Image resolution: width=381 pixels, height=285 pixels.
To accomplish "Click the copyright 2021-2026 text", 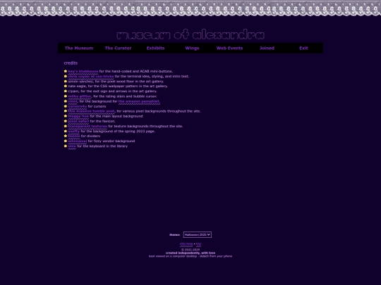I will click(190, 250).
